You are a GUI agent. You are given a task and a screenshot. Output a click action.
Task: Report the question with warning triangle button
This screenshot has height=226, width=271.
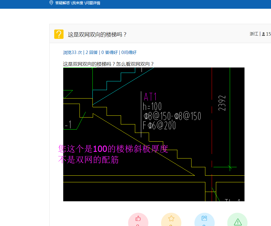click(237, 219)
